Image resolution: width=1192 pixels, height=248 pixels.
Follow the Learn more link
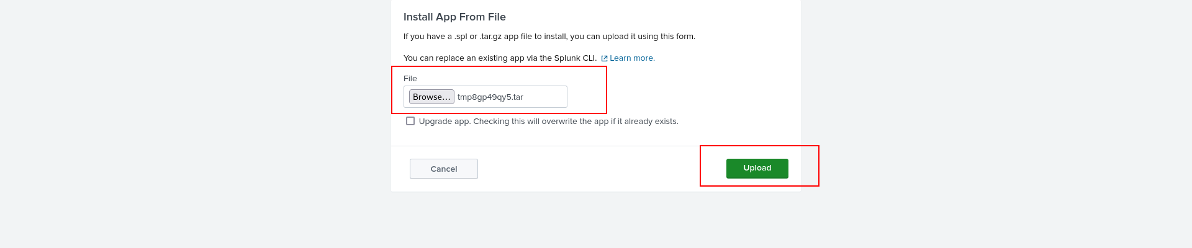tap(632, 58)
